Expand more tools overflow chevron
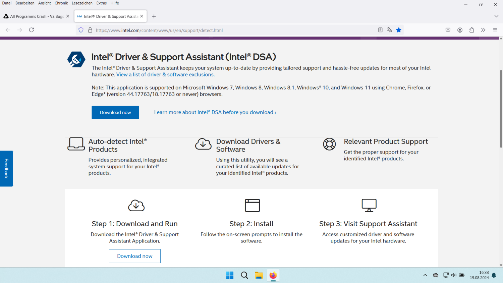 [x=483, y=30]
